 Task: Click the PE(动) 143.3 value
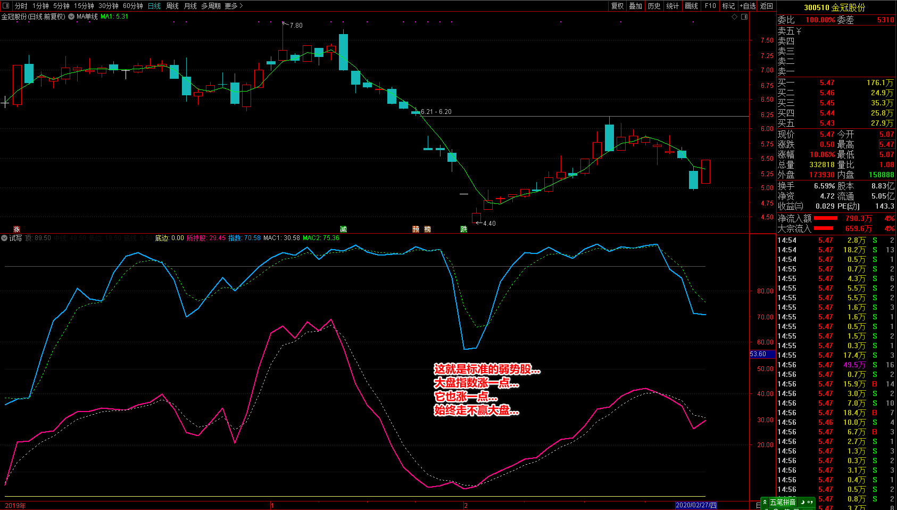(884, 206)
